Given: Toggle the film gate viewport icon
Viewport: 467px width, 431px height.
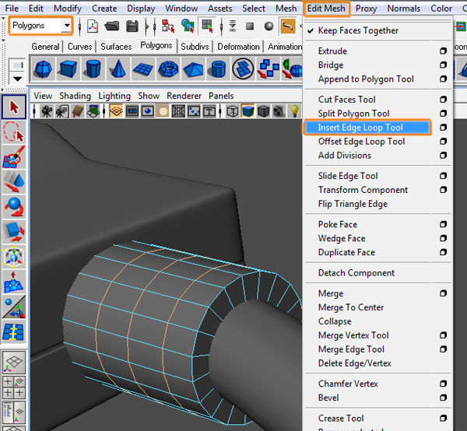Looking at the screenshot, I should 132,111.
